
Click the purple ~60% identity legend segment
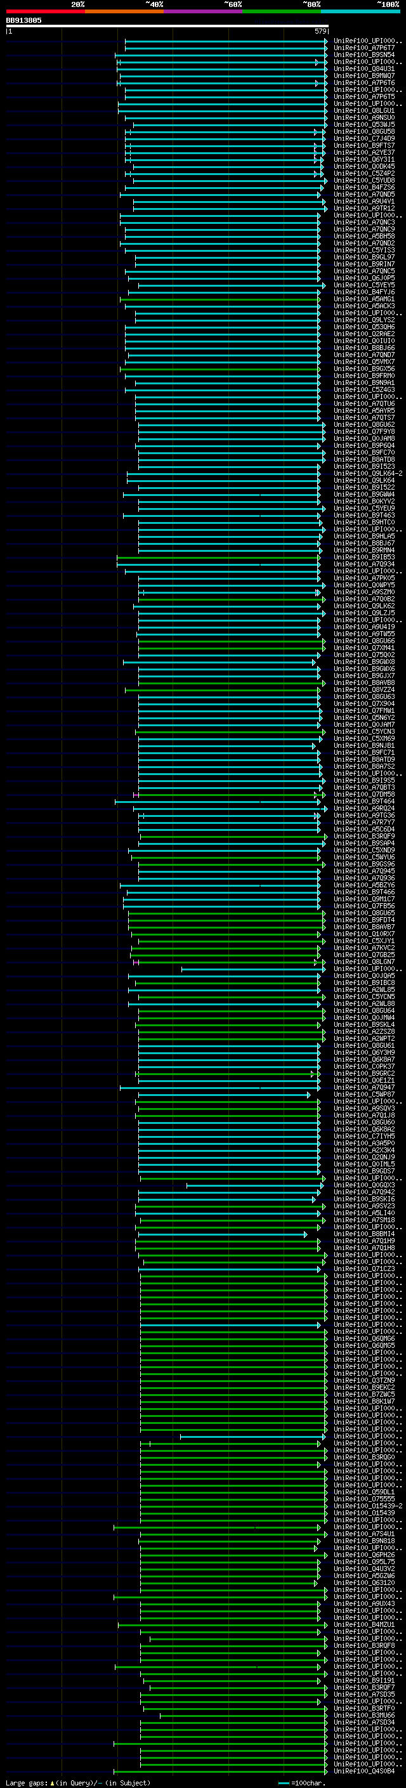(x=204, y=11)
